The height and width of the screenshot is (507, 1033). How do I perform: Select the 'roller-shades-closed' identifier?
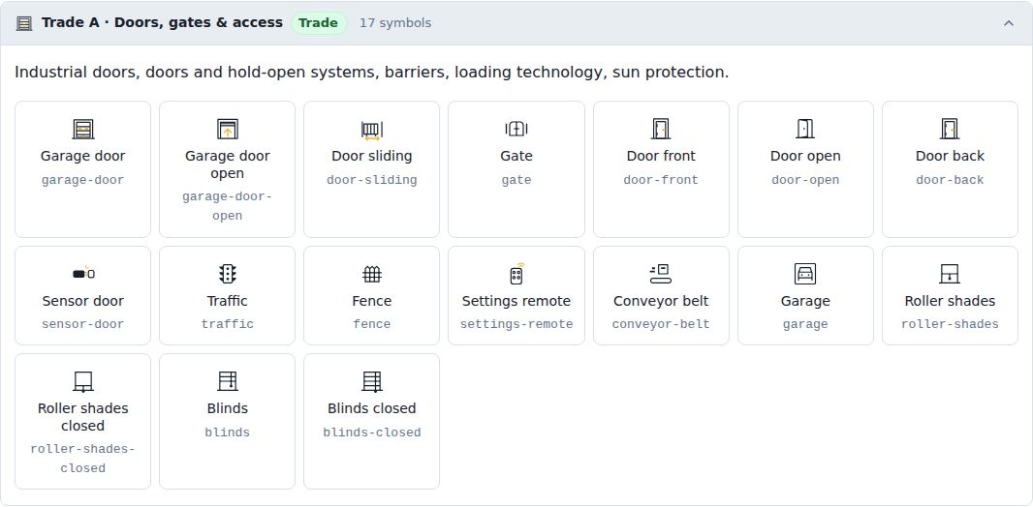click(x=83, y=459)
